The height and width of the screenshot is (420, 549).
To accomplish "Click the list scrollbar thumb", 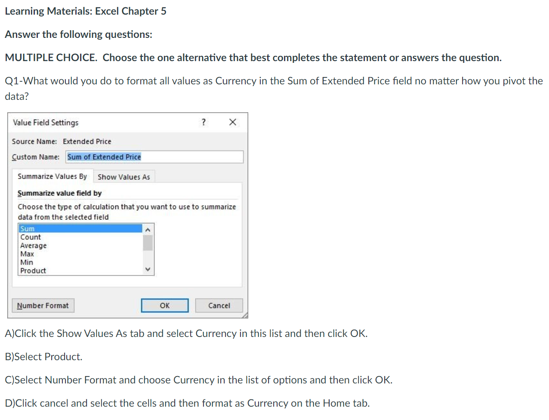I will point(148,243).
